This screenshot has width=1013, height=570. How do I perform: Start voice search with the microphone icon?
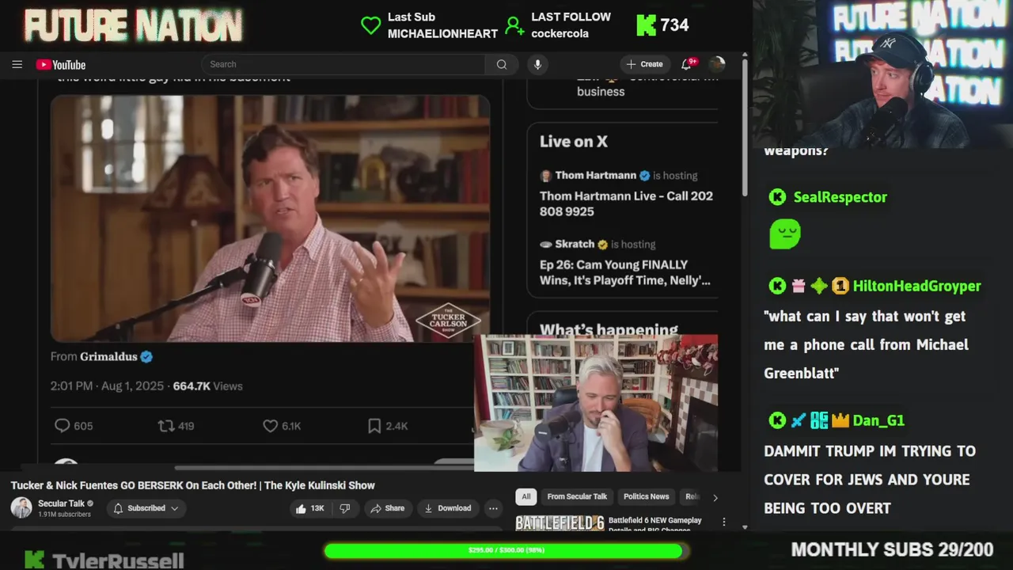pos(537,64)
